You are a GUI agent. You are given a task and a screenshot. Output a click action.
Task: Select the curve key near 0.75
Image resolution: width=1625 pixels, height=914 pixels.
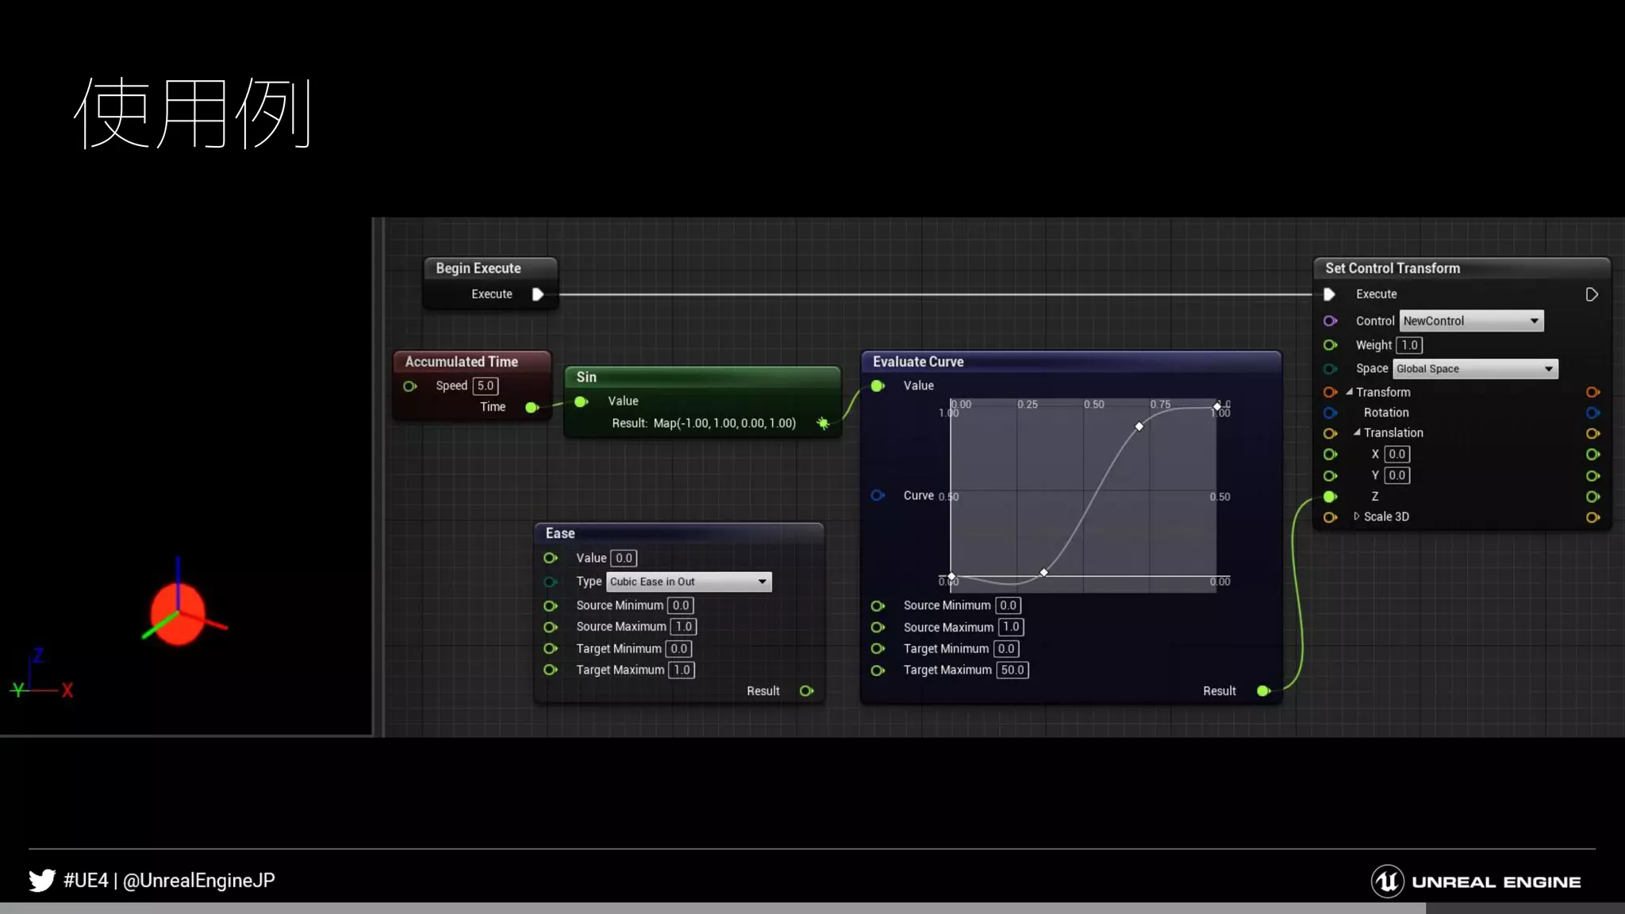[1139, 427]
